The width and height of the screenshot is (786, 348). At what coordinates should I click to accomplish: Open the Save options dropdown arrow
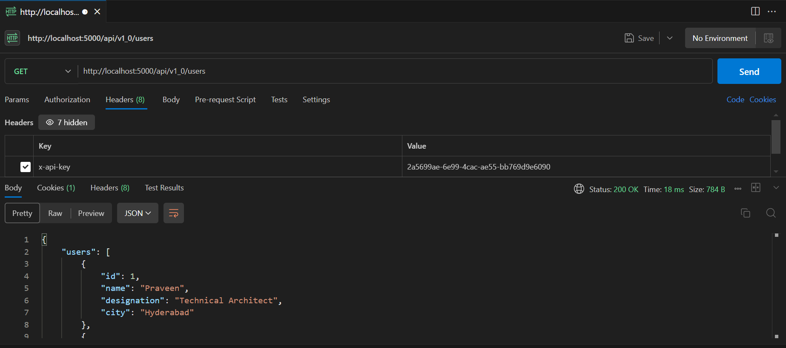[x=670, y=38]
